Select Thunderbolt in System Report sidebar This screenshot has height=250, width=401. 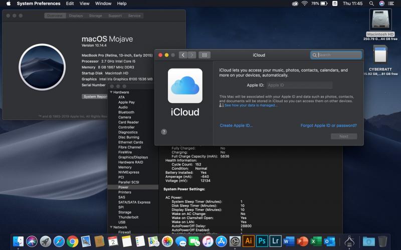coord(128,217)
